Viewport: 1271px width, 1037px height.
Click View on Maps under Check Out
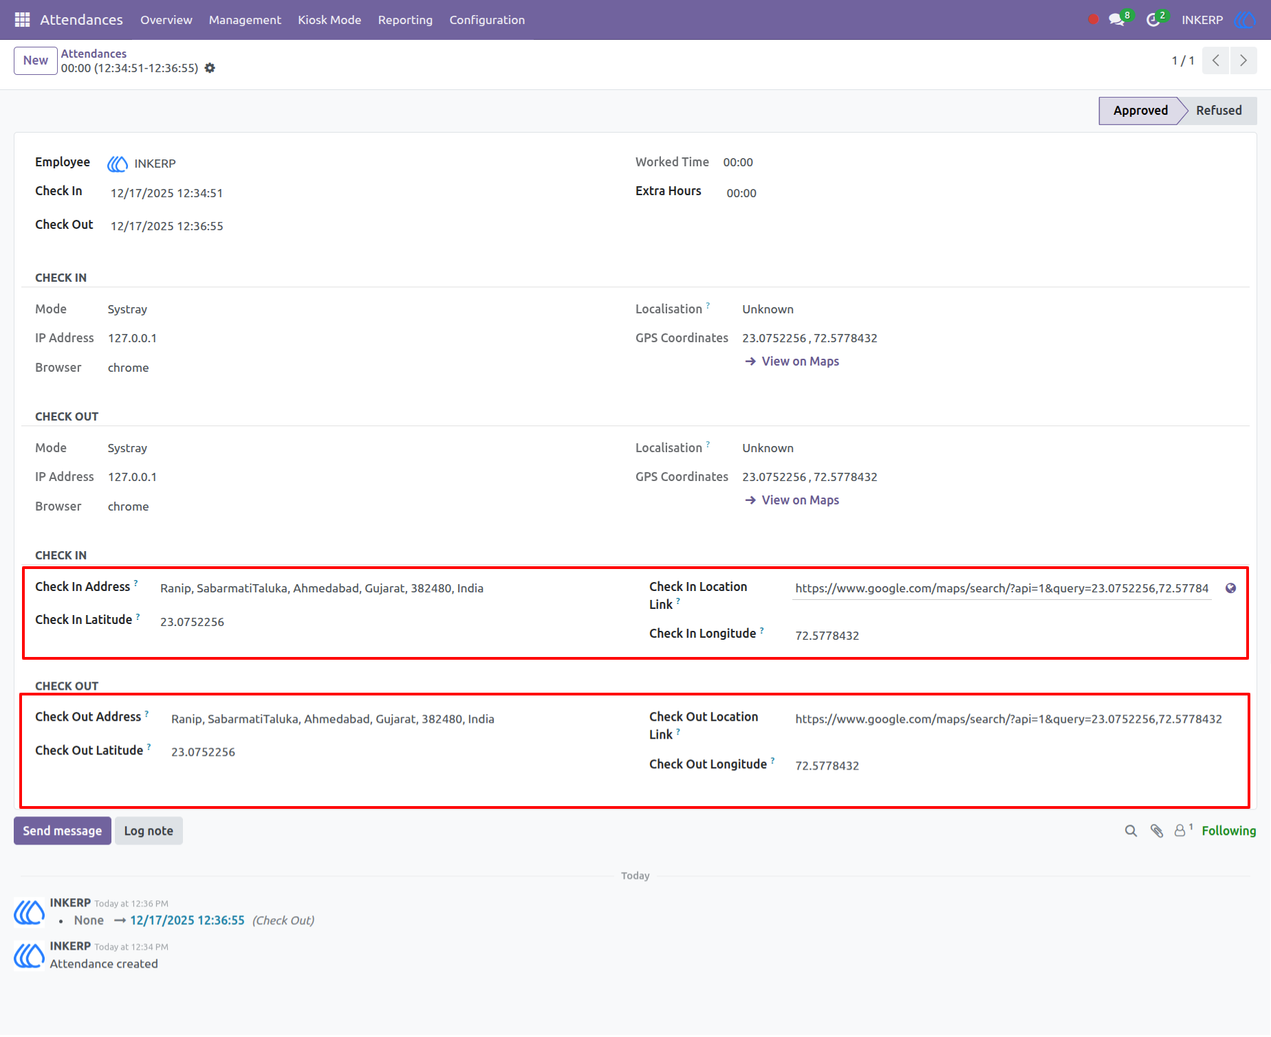click(792, 500)
